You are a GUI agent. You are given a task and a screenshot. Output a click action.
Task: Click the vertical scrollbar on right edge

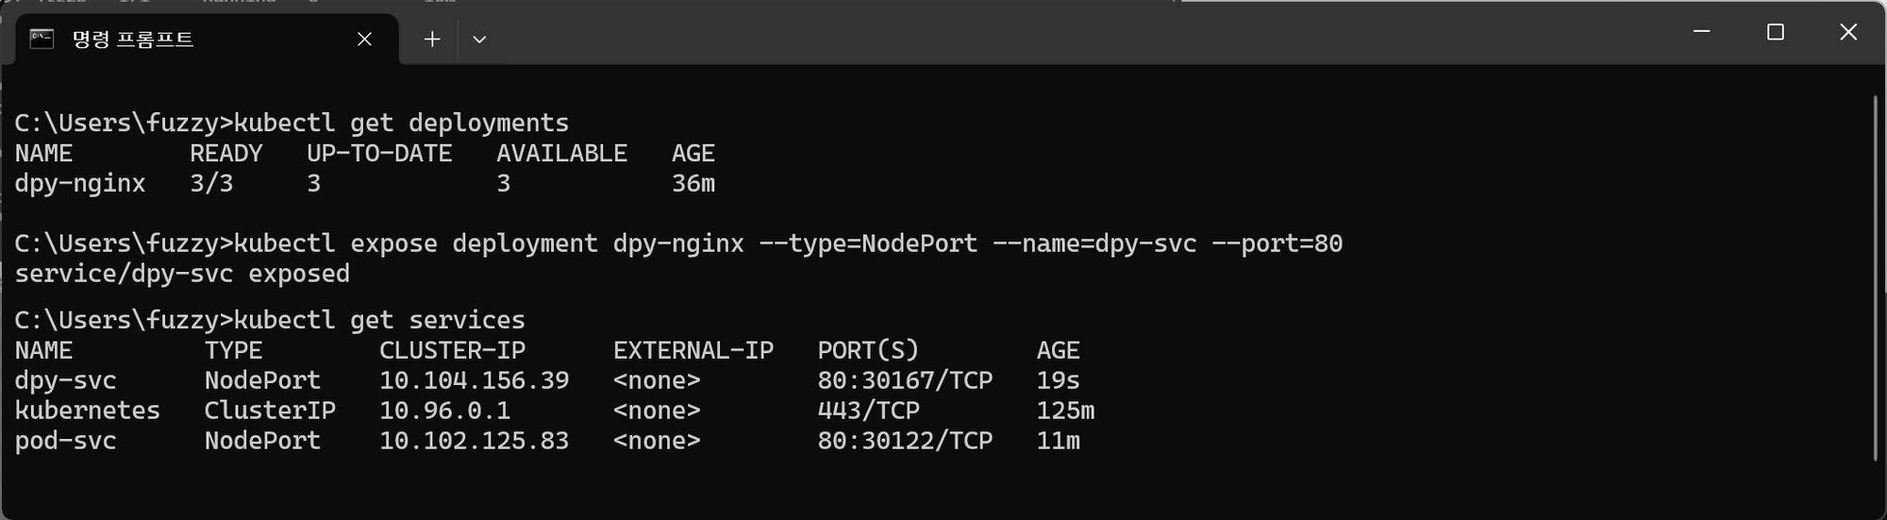point(1875,278)
